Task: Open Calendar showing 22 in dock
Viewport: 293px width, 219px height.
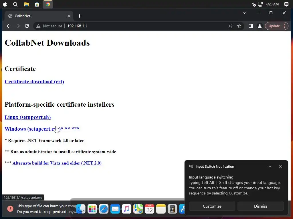Action: point(149,209)
